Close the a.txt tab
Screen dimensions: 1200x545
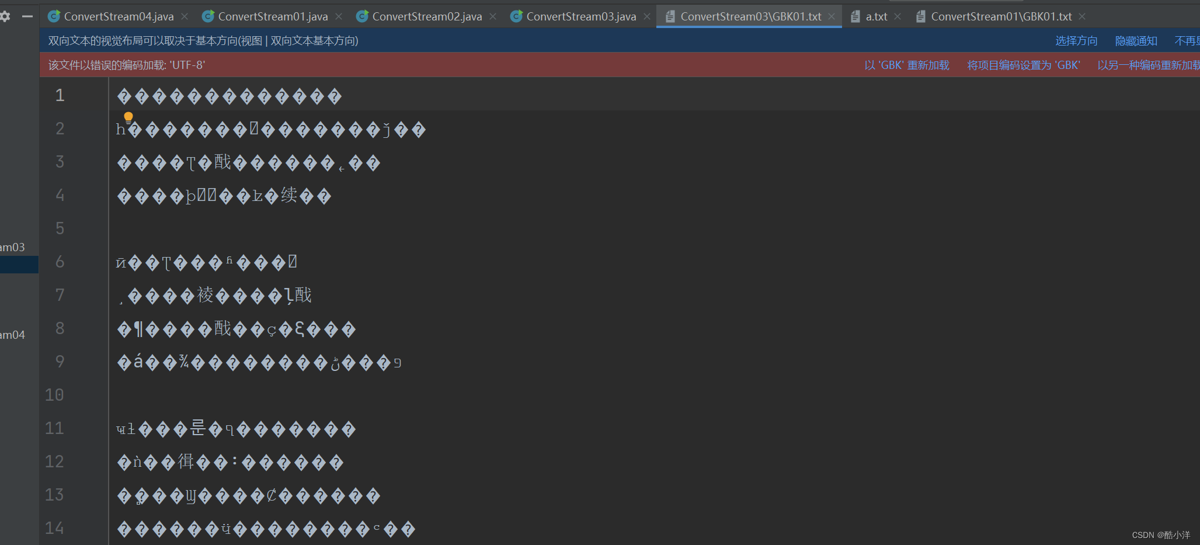(x=898, y=16)
